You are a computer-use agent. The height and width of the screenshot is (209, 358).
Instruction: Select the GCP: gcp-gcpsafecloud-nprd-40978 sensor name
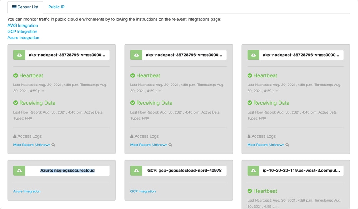184,171
